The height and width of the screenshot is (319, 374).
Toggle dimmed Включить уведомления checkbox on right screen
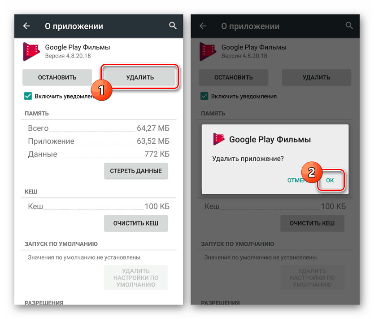point(204,96)
